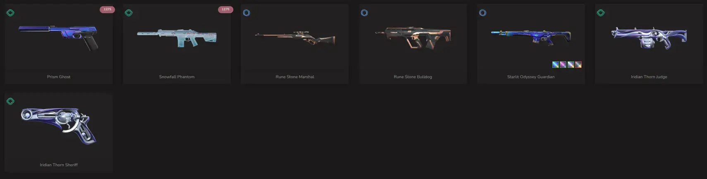
Task: Open the Snowfall Phantom rifle image
Action: pos(177,38)
